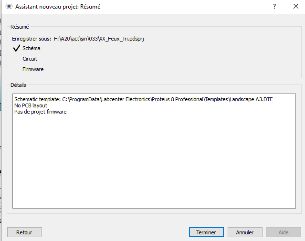
Task: Click the checkmark next to Schéma
Action: (x=17, y=48)
